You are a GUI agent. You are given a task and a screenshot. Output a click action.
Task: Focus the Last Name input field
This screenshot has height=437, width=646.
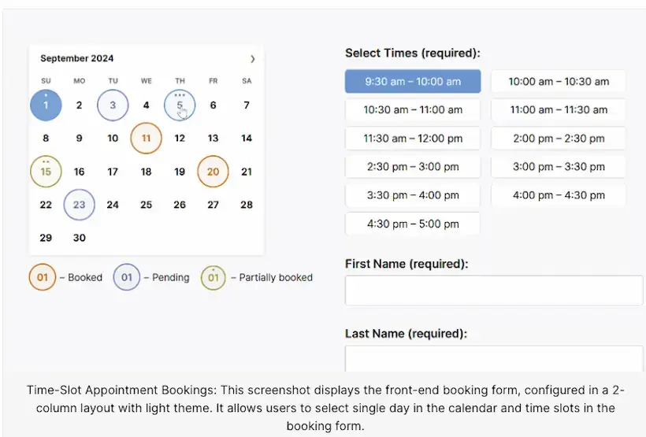[494, 359]
